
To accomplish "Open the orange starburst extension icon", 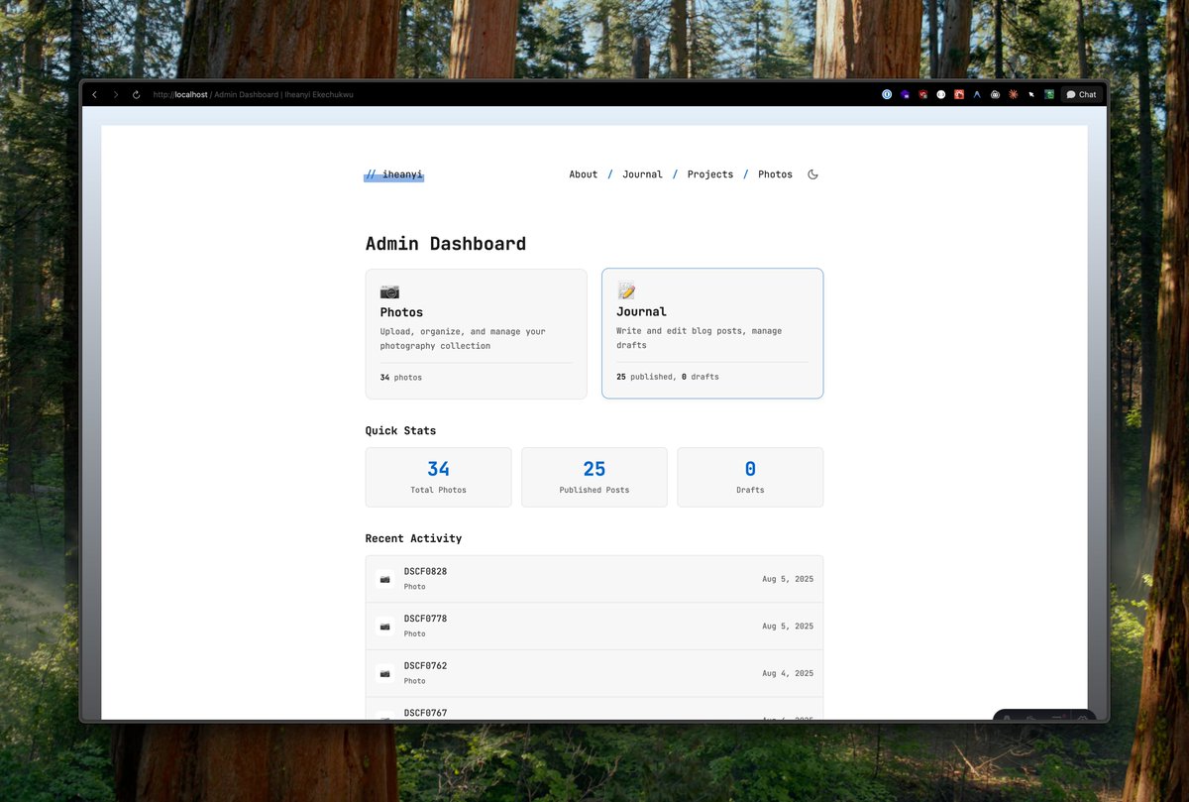I will (x=1013, y=95).
